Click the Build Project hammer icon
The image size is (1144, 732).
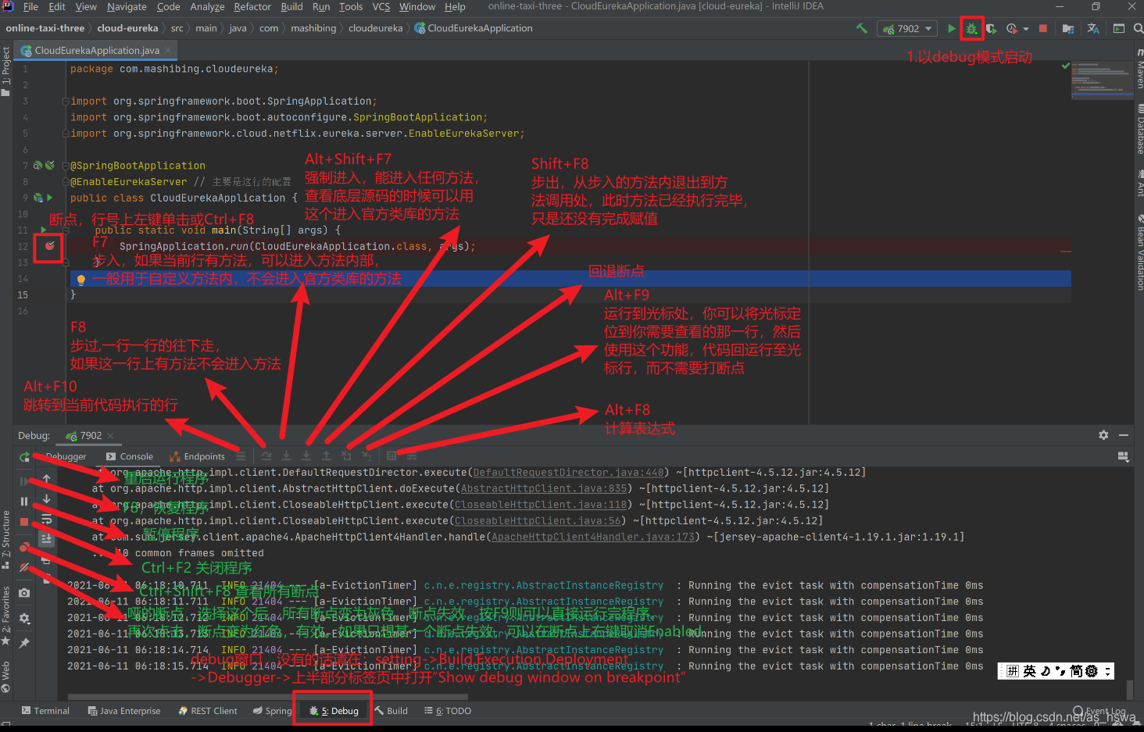point(862,28)
